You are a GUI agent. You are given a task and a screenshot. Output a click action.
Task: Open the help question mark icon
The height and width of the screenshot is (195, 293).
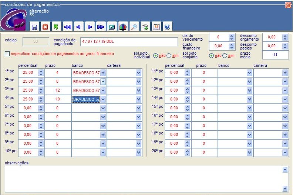coord(167,27)
